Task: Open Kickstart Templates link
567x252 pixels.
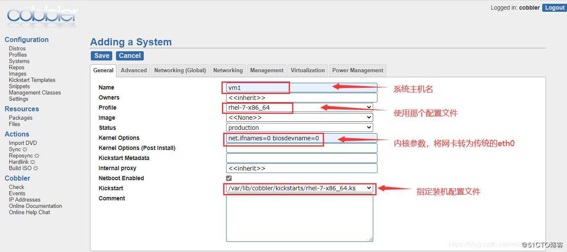Action: click(32, 80)
